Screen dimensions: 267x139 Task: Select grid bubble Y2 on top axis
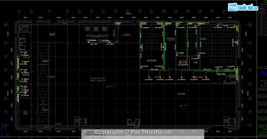pyautogui.click(x=31, y=11)
